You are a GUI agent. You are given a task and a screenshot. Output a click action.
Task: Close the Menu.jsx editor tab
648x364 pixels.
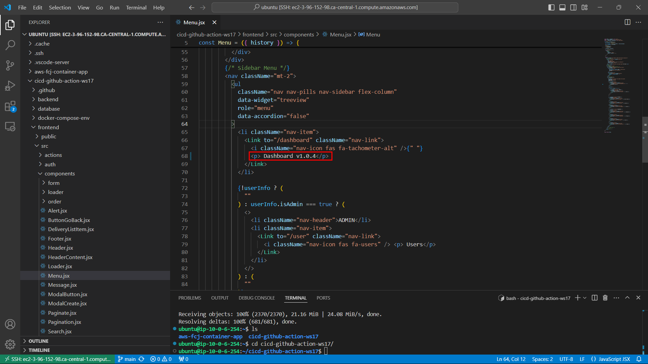click(214, 22)
